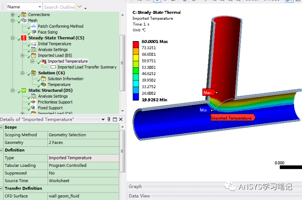Click the Solution Information icon
Viewport: 302px width, 200px height.
[43, 79]
